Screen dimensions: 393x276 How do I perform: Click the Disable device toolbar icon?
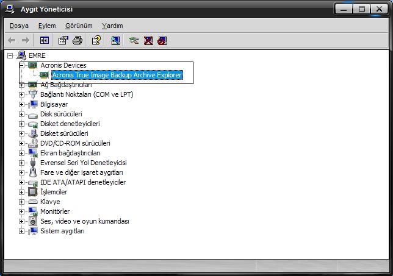point(162,40)
